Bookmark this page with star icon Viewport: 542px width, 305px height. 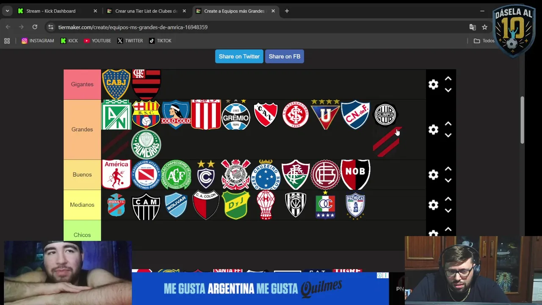coord(484,27)
